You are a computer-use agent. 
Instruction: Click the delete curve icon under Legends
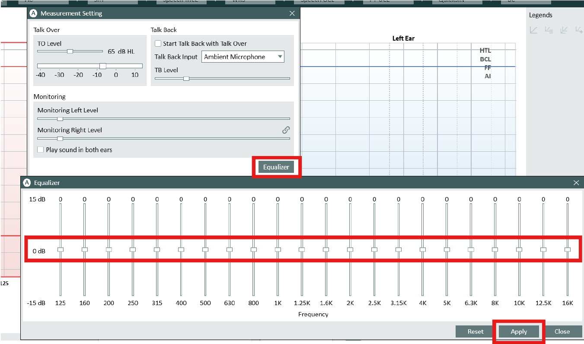(x=549, y=30)
